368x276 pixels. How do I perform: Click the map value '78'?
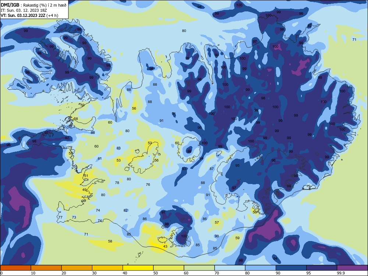pyautogui.click(x=117, y=183)
